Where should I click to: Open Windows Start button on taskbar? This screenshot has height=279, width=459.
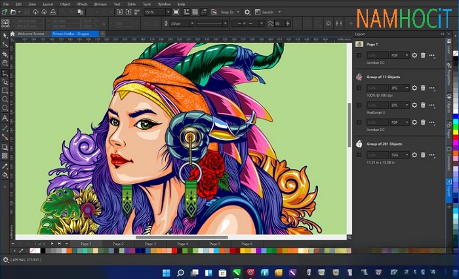click(x=167, y=273)
